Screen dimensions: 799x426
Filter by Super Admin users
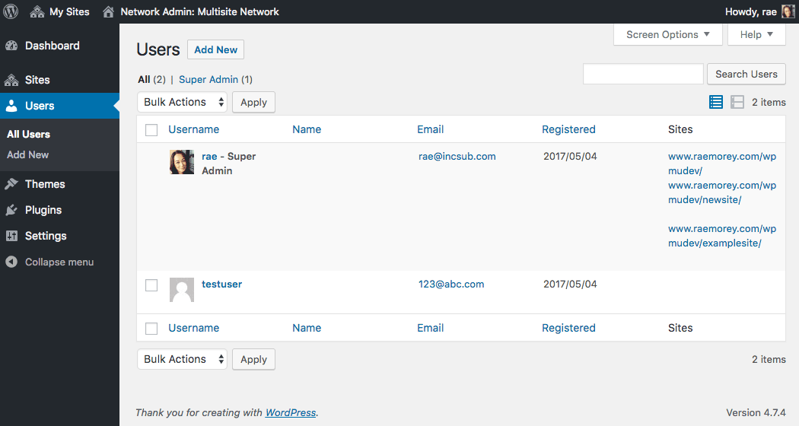209,79
